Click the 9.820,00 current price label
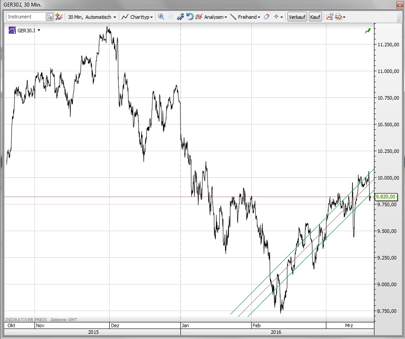 [x=386, y=197]
